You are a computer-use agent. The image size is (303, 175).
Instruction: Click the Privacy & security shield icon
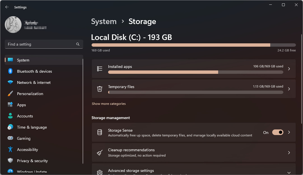click(x=10, y=161)
